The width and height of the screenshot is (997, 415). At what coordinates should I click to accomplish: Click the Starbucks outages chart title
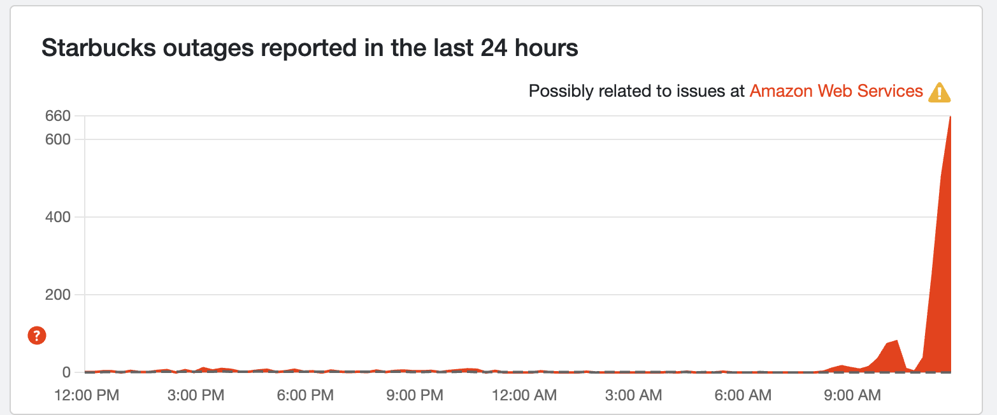(310, 48)
